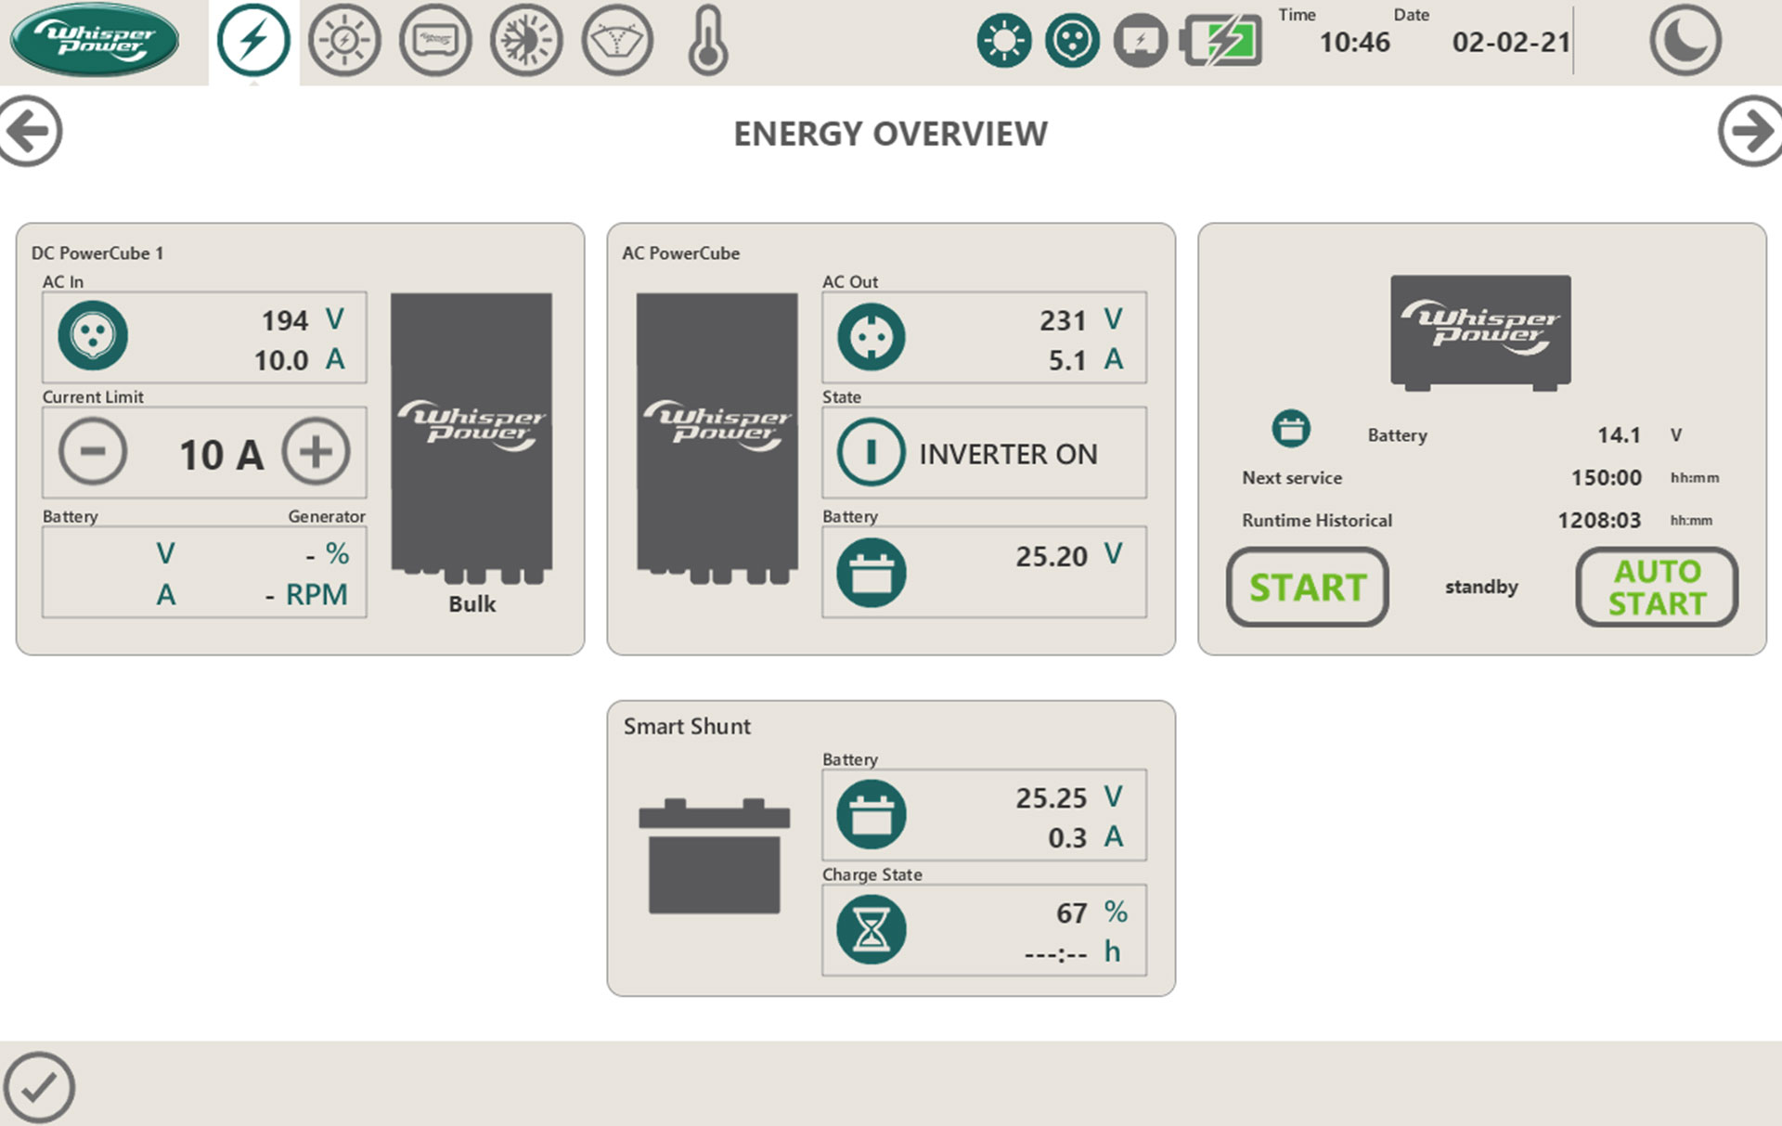The height and width of the screenshot is (1126, 1782).
Task: Open the windshield wiper tab
Action: [617, 41]
